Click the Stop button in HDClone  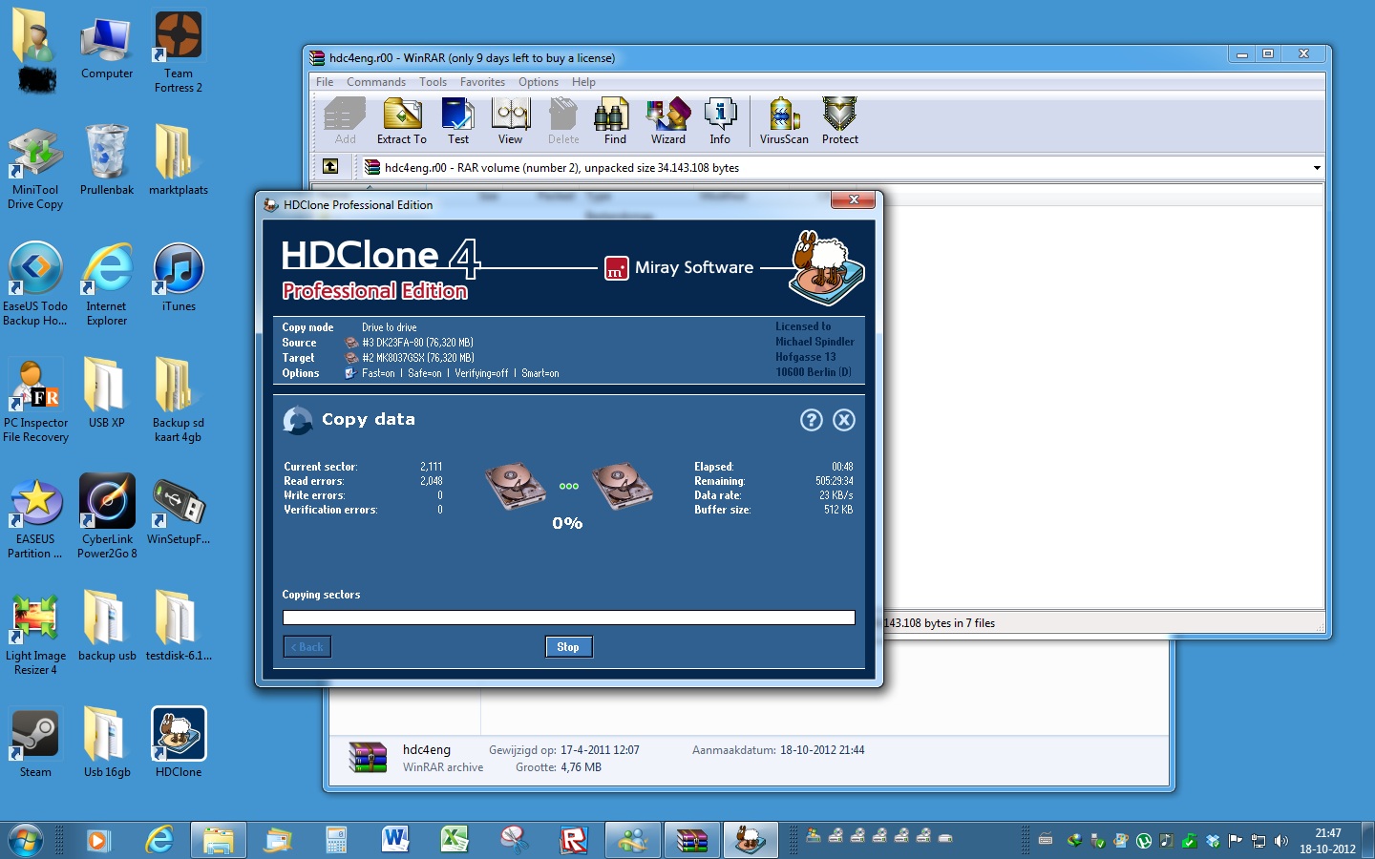(568, 647)
